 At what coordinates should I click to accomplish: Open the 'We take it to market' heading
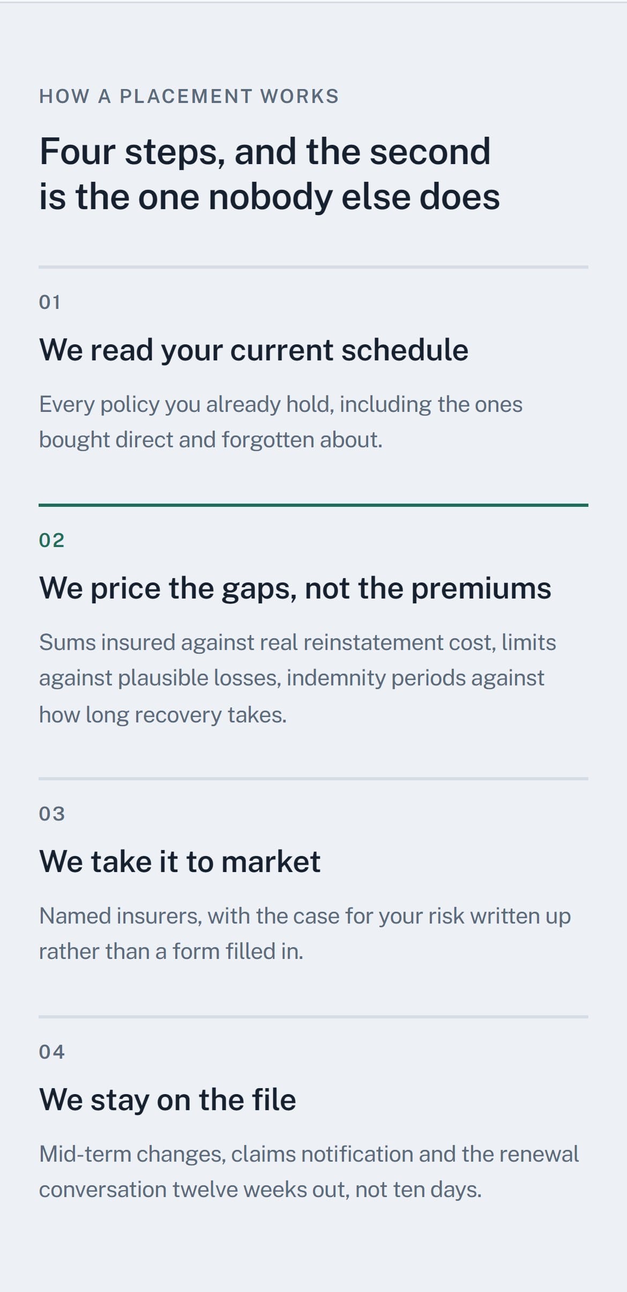click(180, 862)
